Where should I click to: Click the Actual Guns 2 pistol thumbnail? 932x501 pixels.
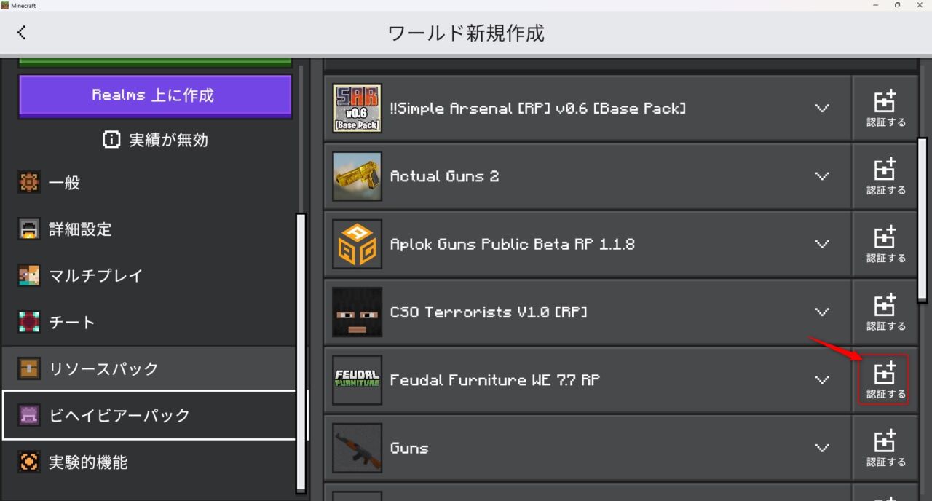357,175
